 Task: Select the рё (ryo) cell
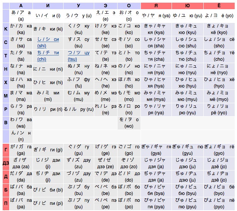pos(219,110)
